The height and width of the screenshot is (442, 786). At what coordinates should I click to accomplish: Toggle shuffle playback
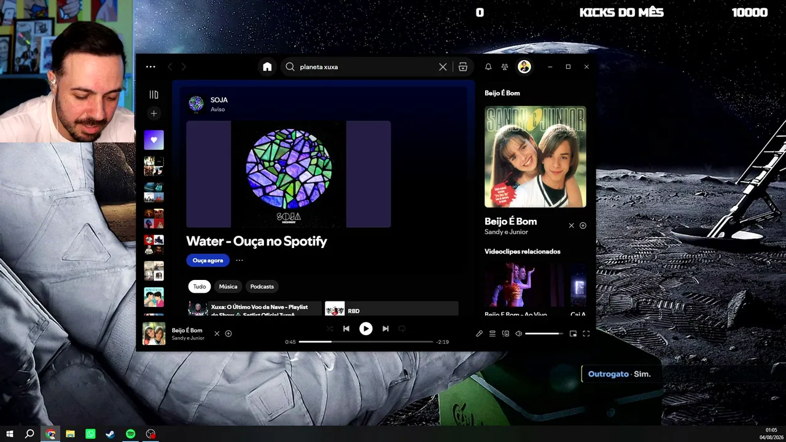pos(330,328)
